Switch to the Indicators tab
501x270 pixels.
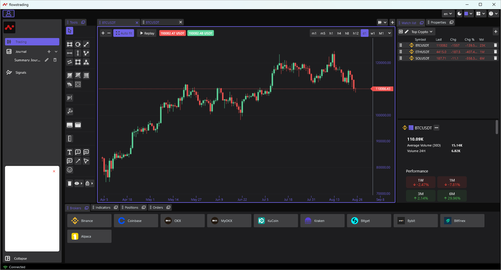click(x=103, y=208)
